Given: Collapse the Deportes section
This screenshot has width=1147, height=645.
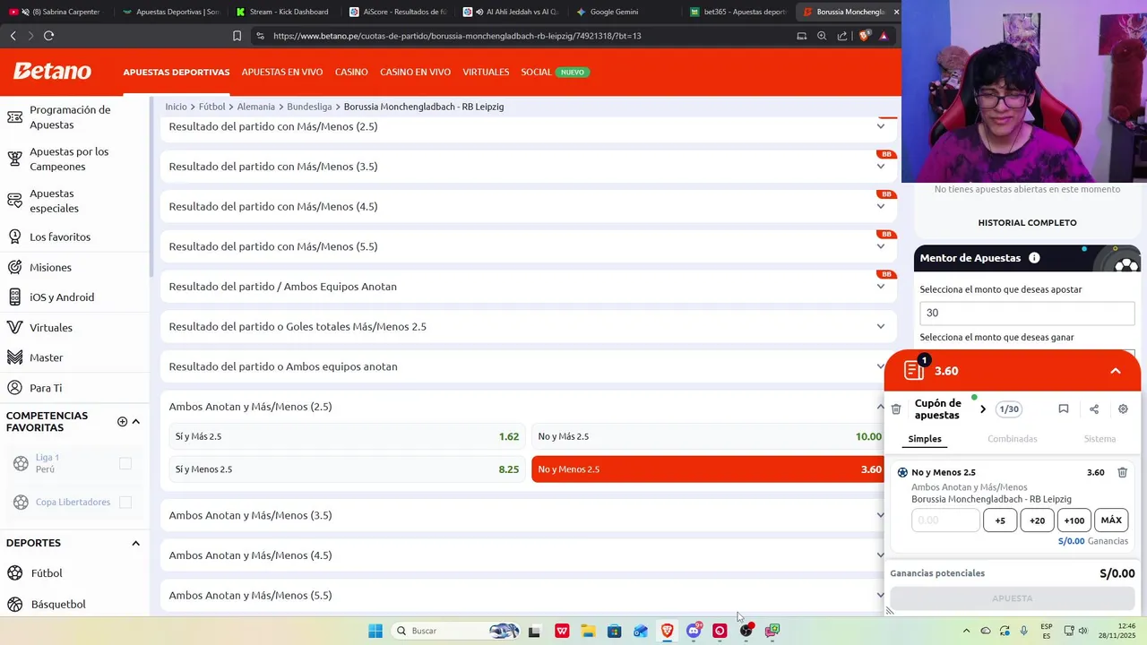Looking at the screenshot, I should tap(136, 543).
